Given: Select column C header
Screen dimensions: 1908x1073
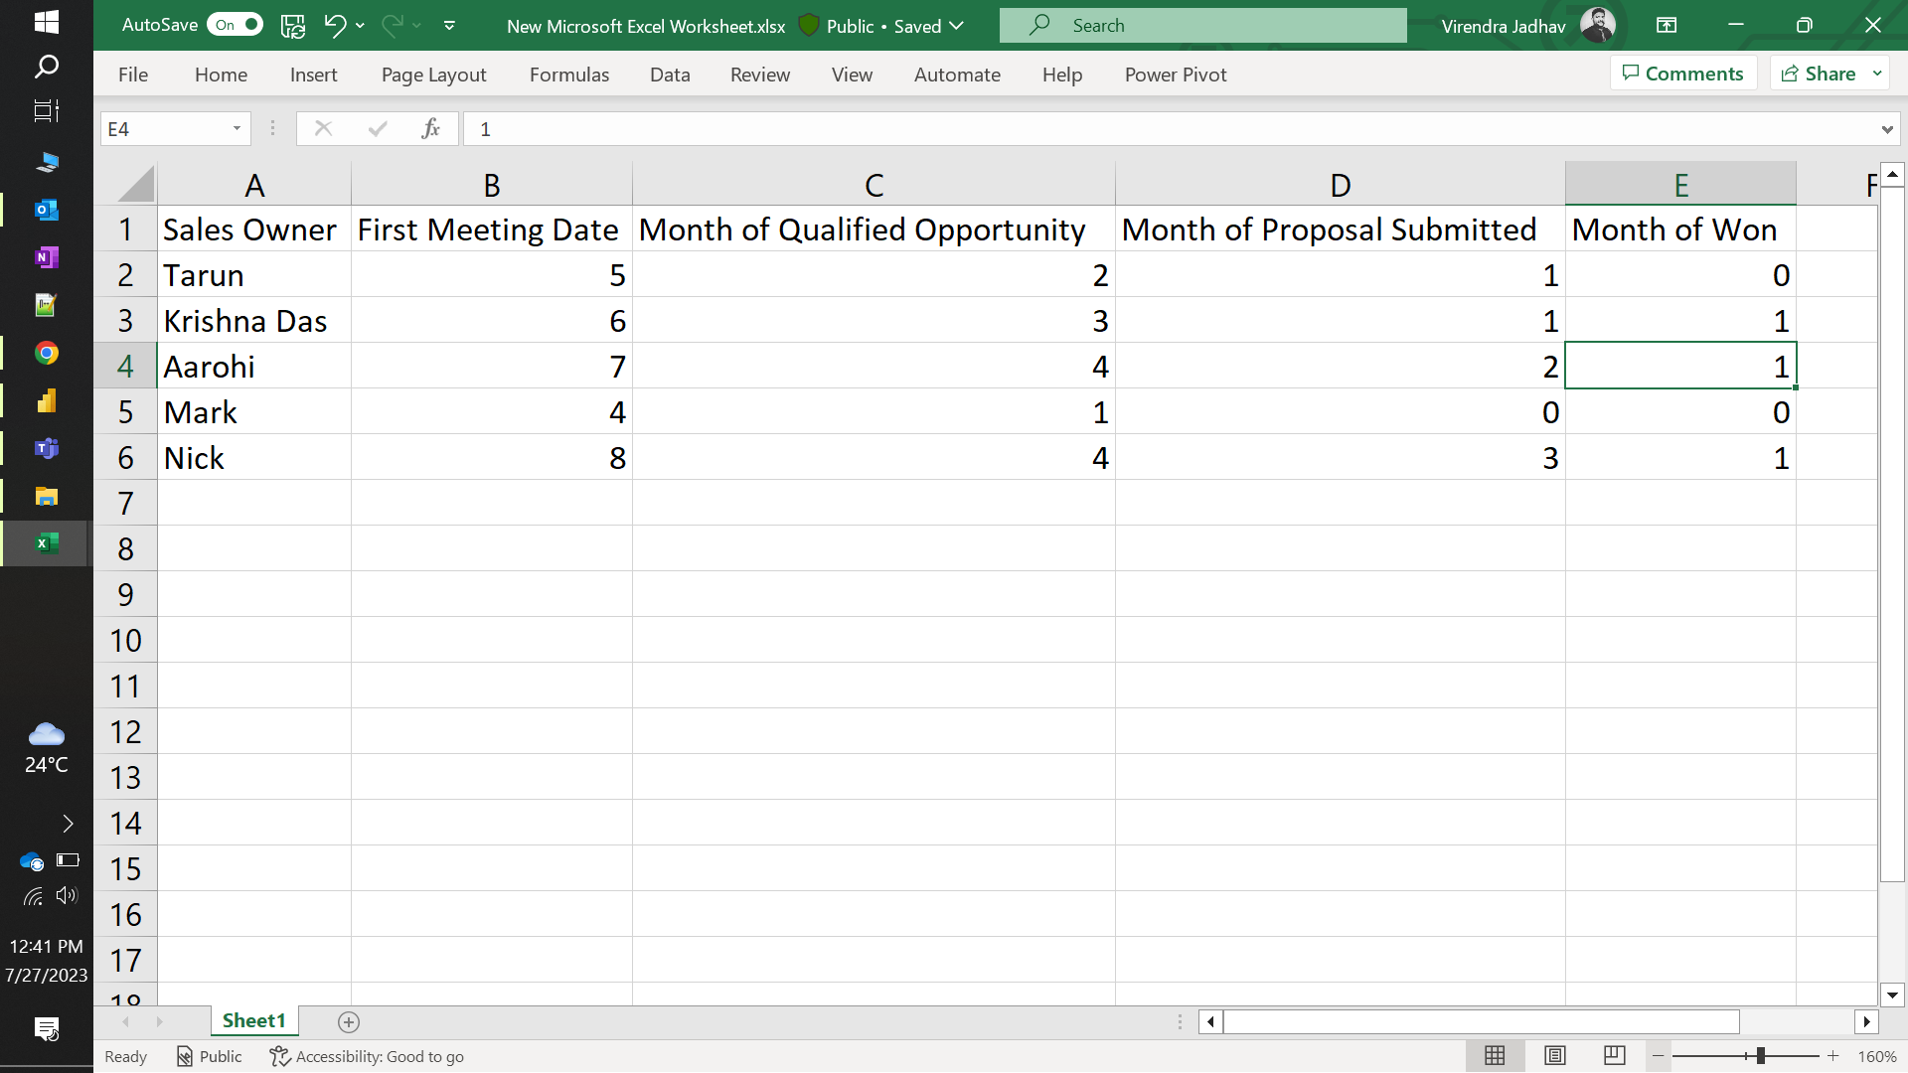Looking at the screenshot, I should (874, 185).
